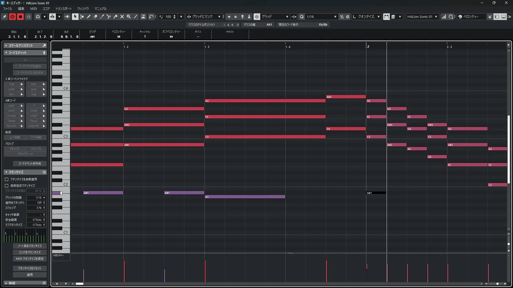Select the Mute X tool

point(122,17)
